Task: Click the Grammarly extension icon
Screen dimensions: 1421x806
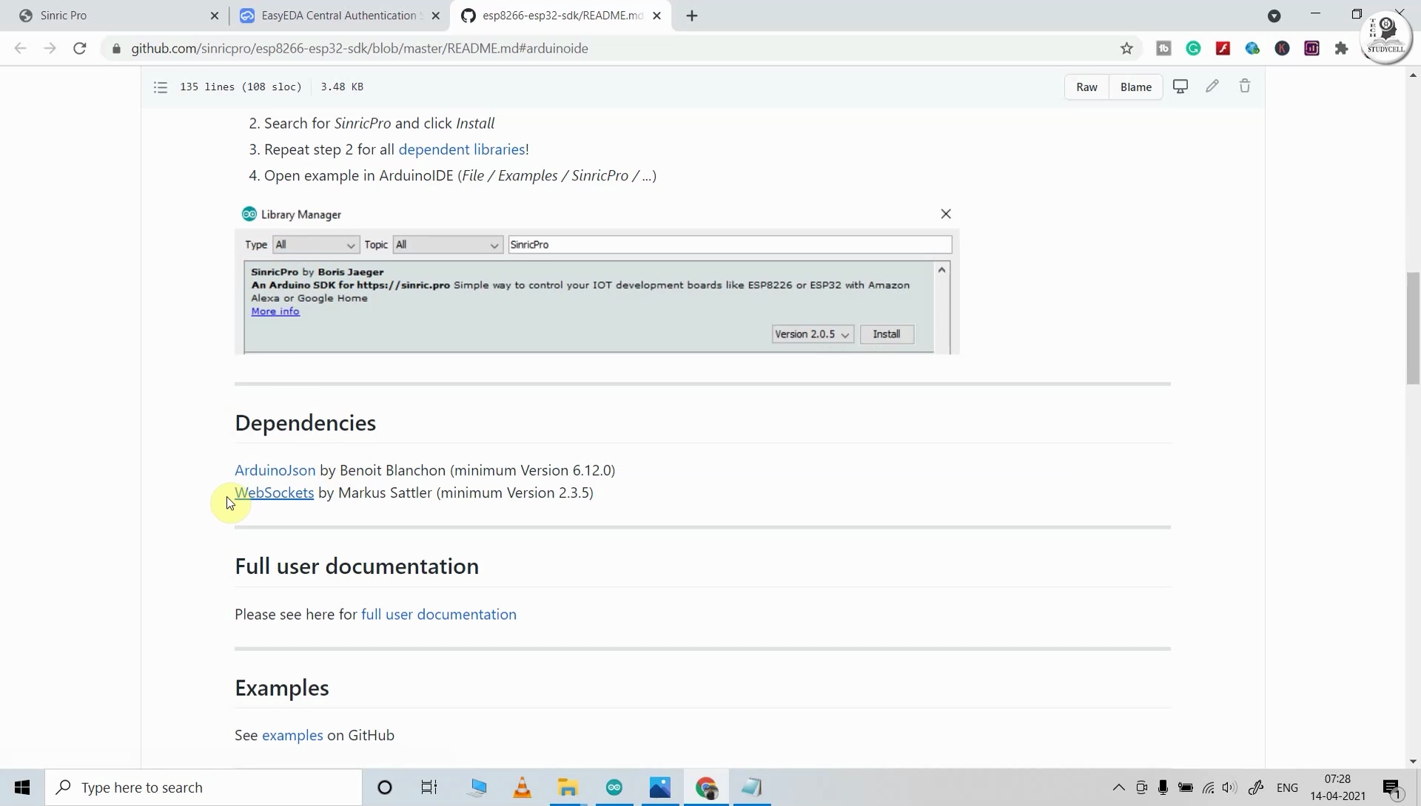Action: 1193,49
